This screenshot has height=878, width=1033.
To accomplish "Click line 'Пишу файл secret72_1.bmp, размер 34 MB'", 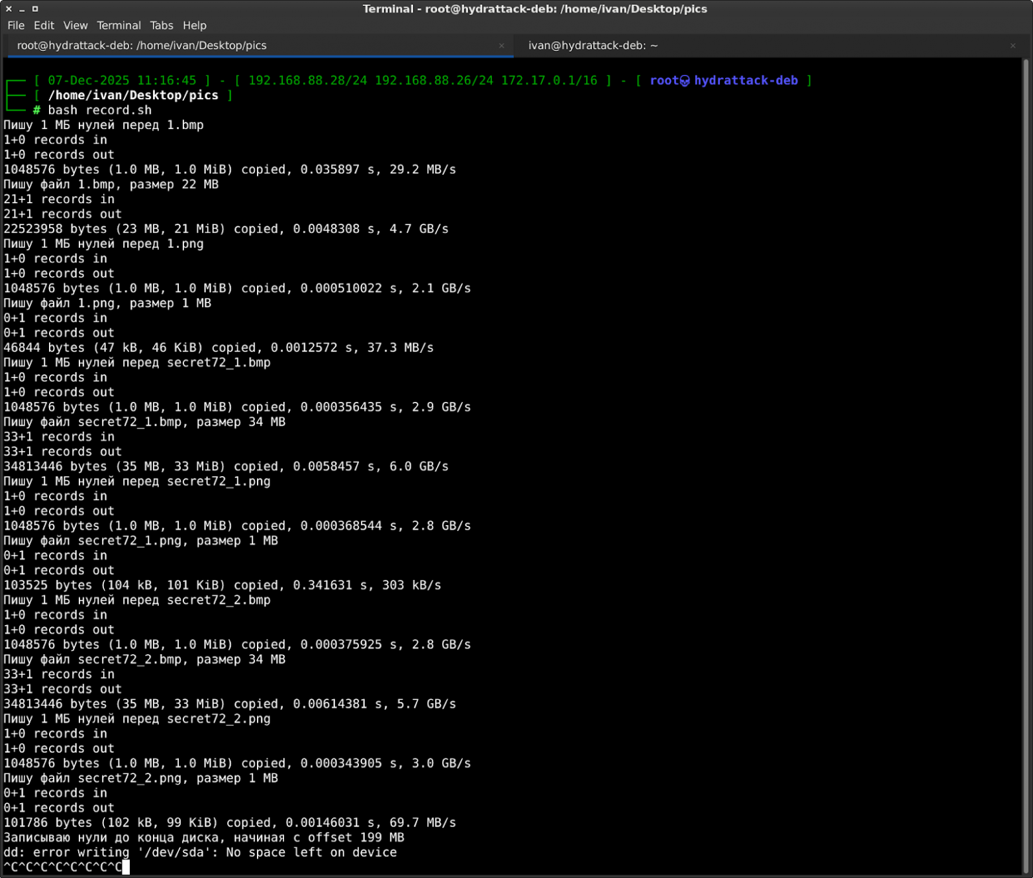I will [x=144, y=422].
